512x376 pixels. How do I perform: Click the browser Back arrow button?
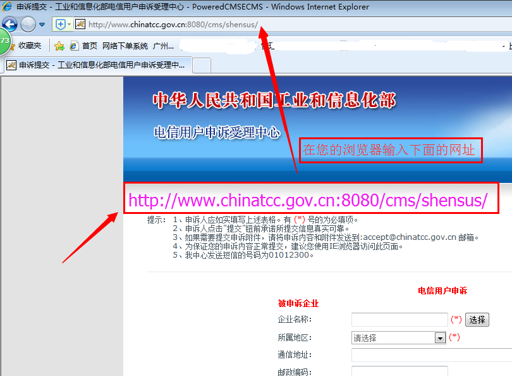10,25
